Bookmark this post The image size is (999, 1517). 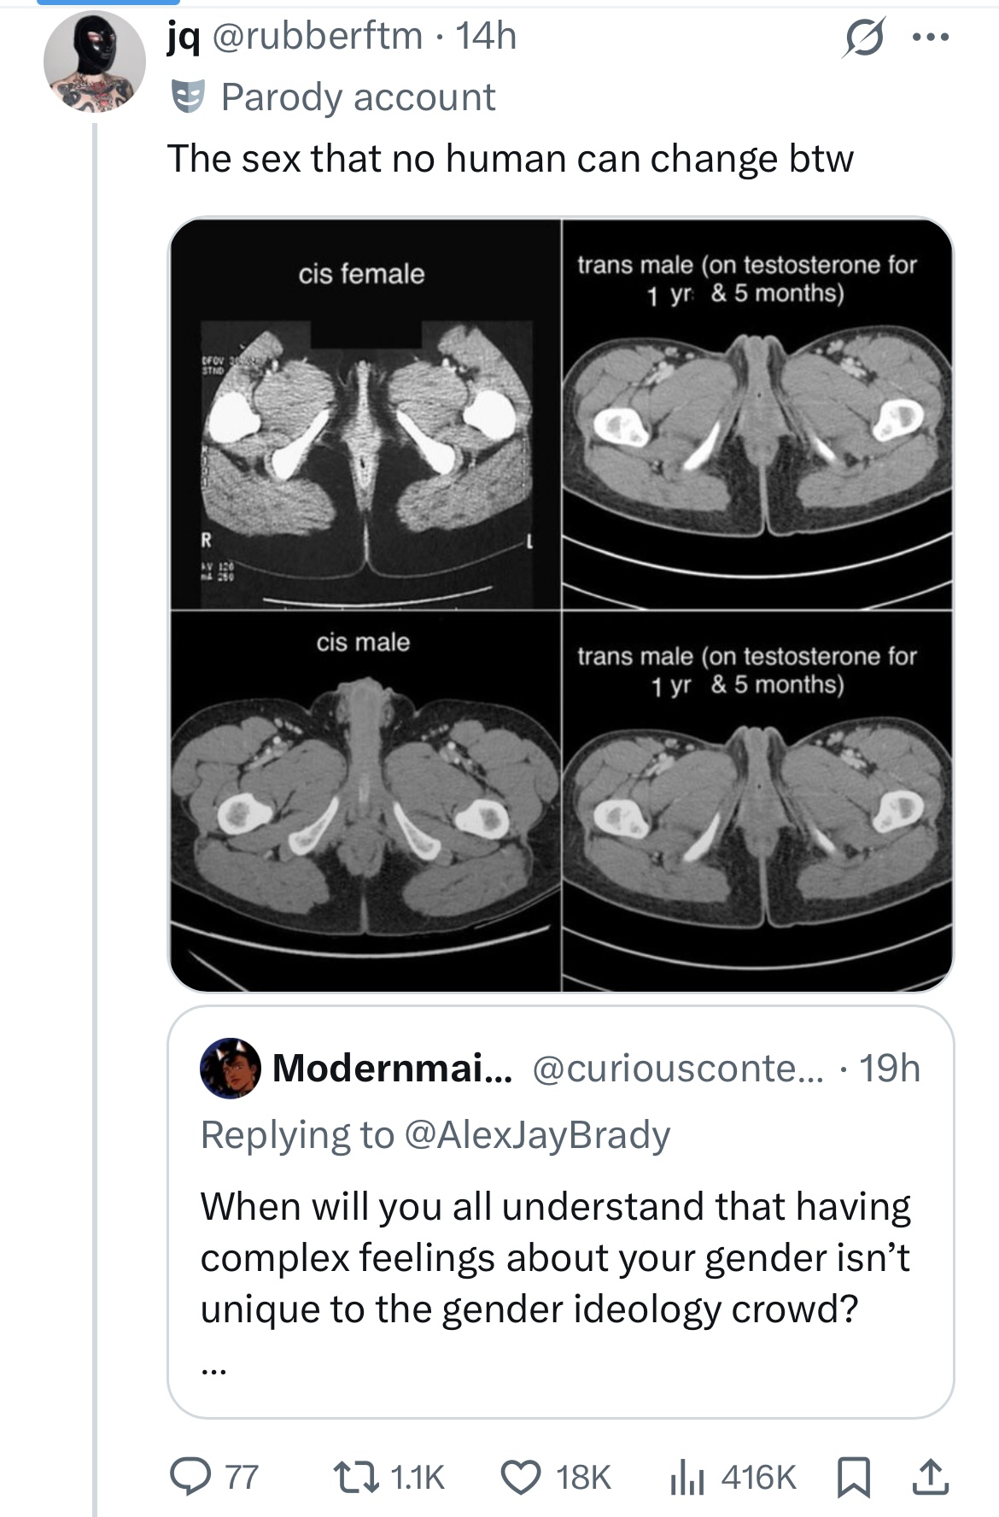click(854, 1477)
